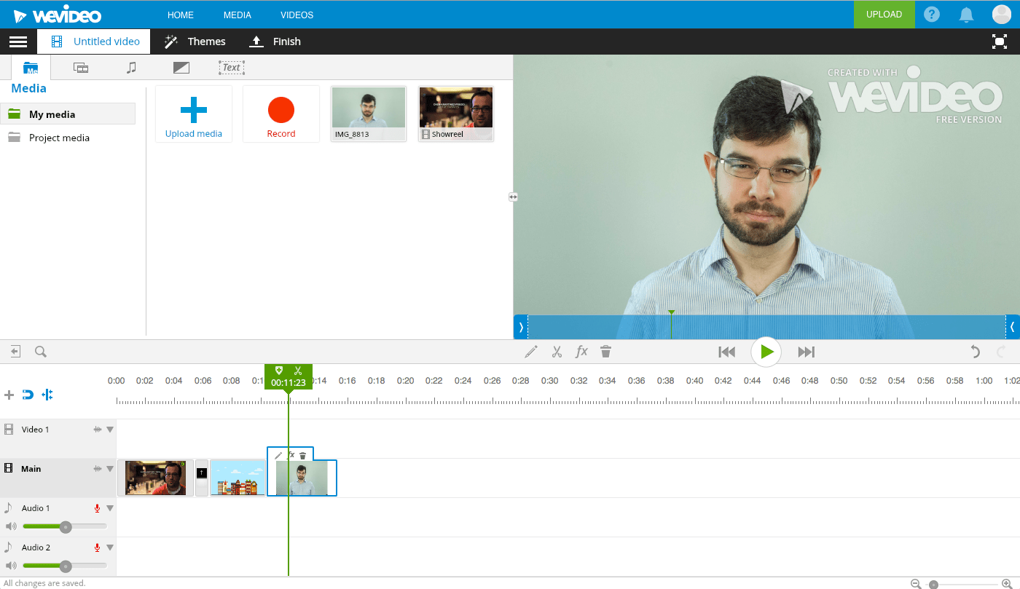Skip to the next clip
The width and height of the screenshot is (1020, 589).
806,352
